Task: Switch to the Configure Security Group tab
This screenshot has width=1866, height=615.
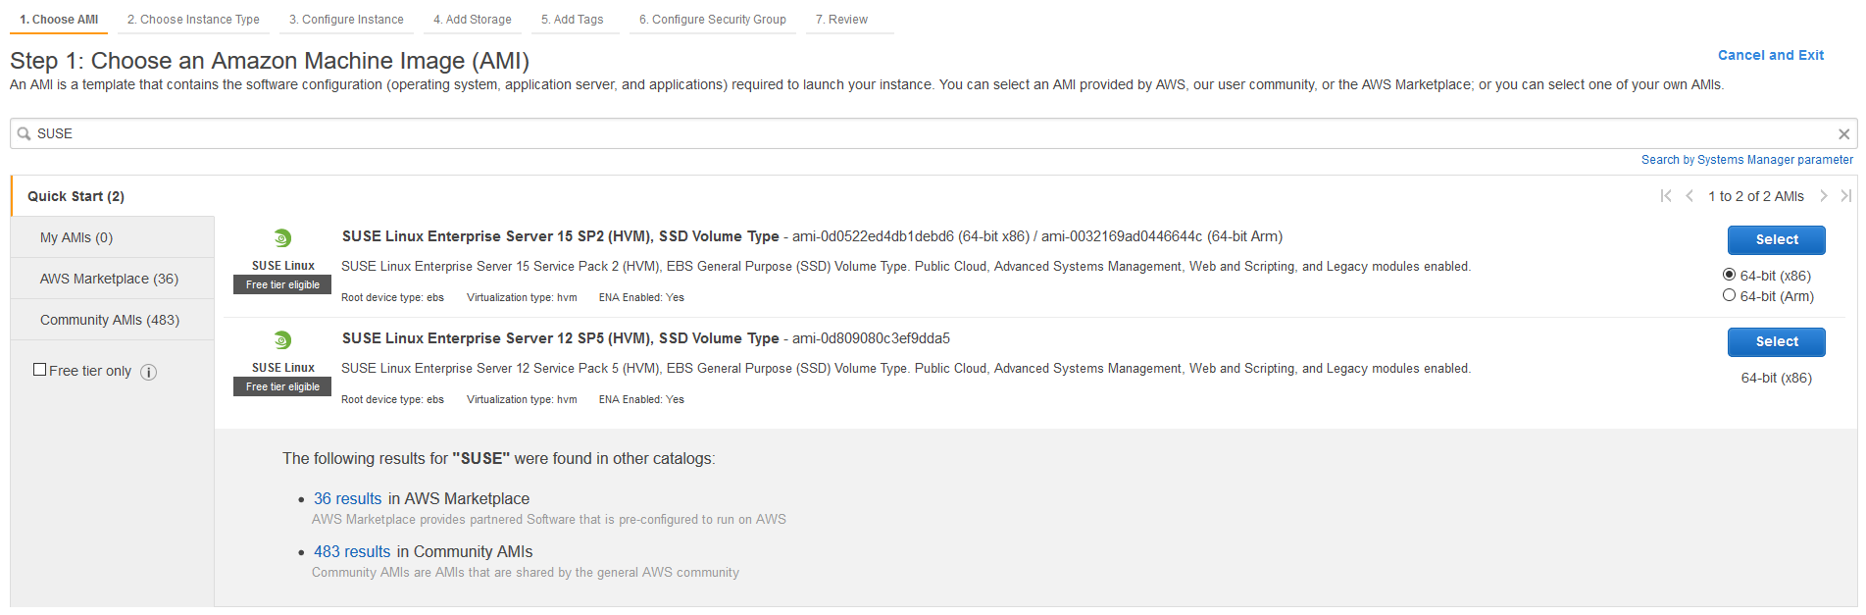Action: pyautogui.click(x=712, y=20)
